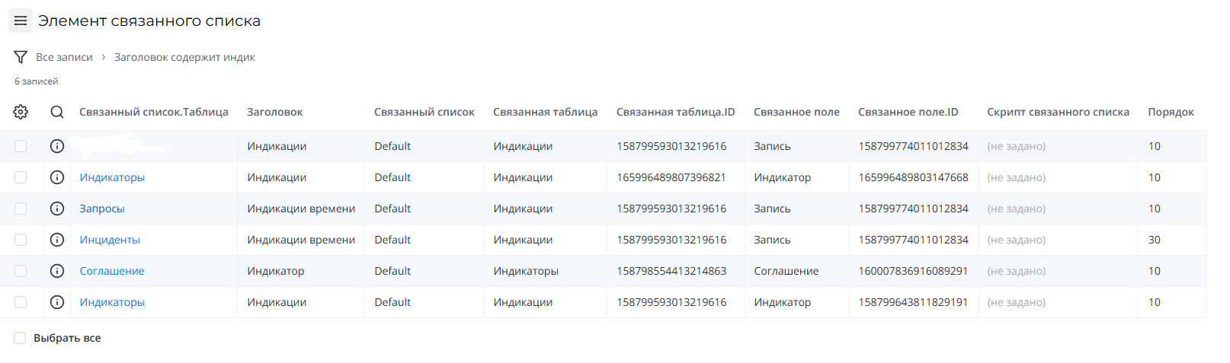Click the Связанное поле column header
Image resolution: width=1230 pixels, height=363 pixels.
796,112
